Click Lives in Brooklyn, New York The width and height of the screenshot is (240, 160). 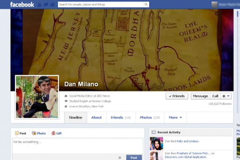[87, 107]
